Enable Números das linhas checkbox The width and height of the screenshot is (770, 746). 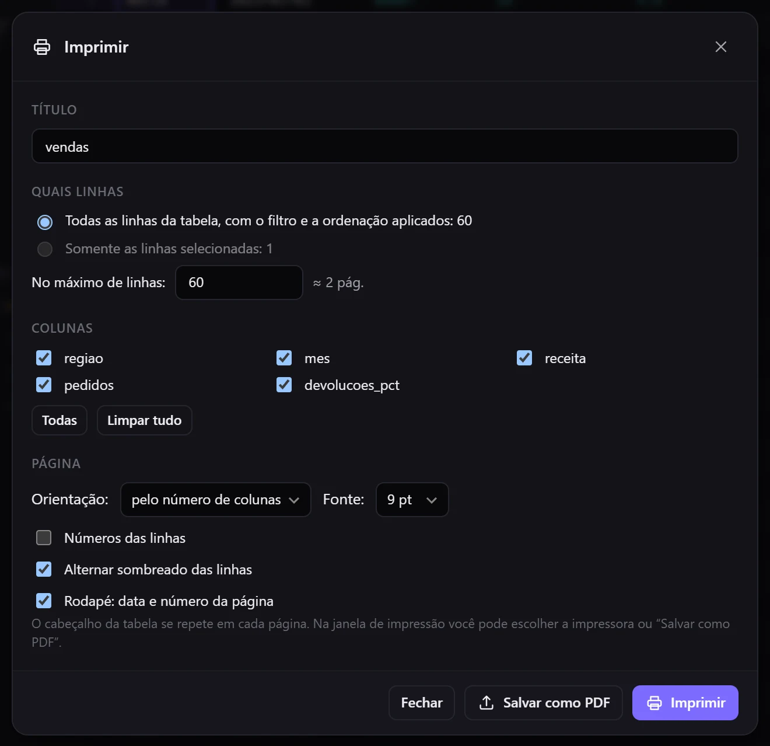pyautogui.click(x=44, y=538)
